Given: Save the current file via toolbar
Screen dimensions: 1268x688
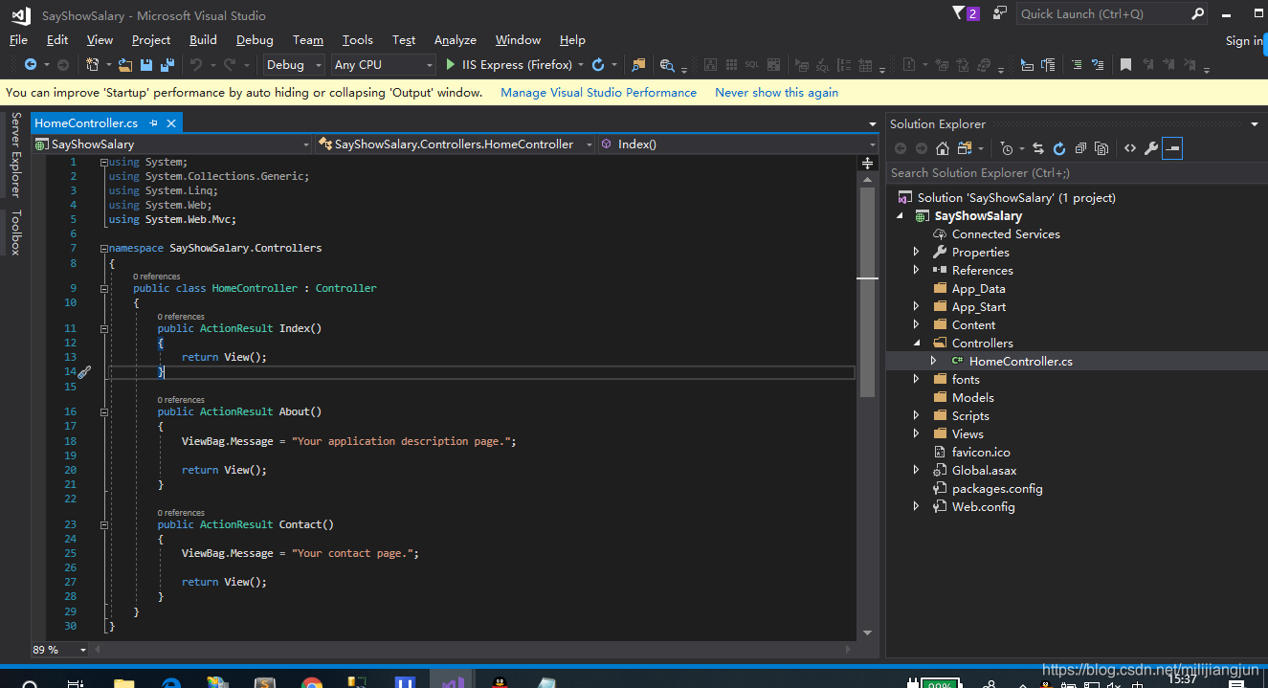Looking at the screenshot, I should click(146, 65).
